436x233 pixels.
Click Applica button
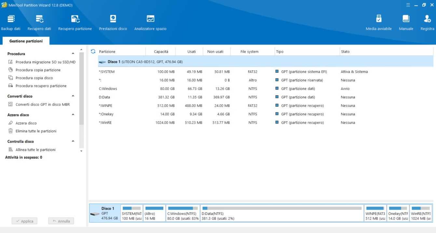coord(24,221)
